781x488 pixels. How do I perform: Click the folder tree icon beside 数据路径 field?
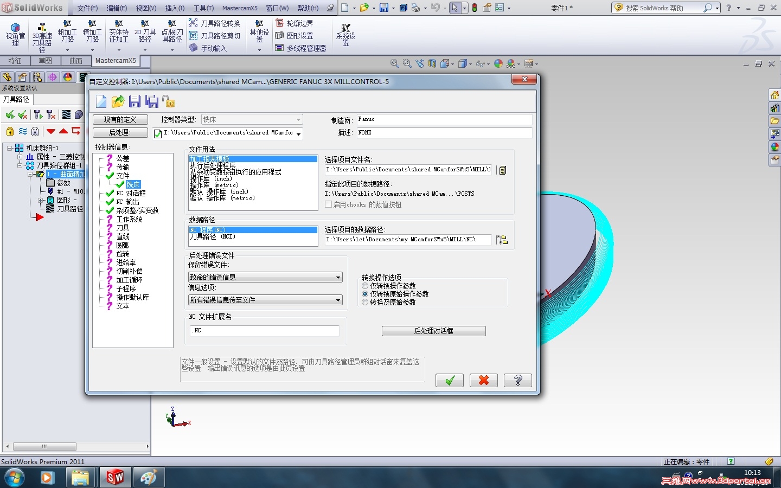(502, 240)
